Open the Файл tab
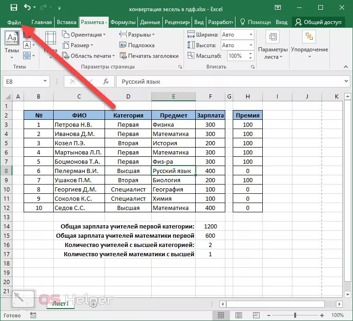Image resolution: width=353 pixels, height=321 pixels. point(14,22)
